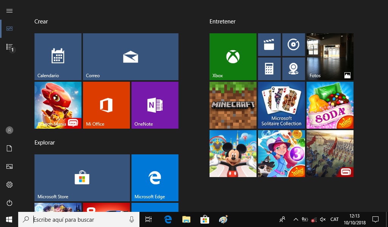The image size is (388, 227).
Task: Click the Windows Start button
Action: [x=9, y=219]
